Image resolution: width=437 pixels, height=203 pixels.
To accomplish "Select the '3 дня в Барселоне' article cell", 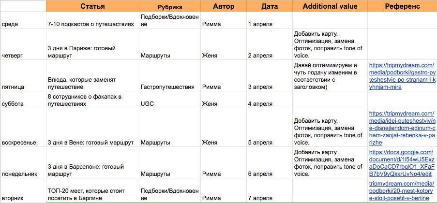I will [x=82, y=170].
